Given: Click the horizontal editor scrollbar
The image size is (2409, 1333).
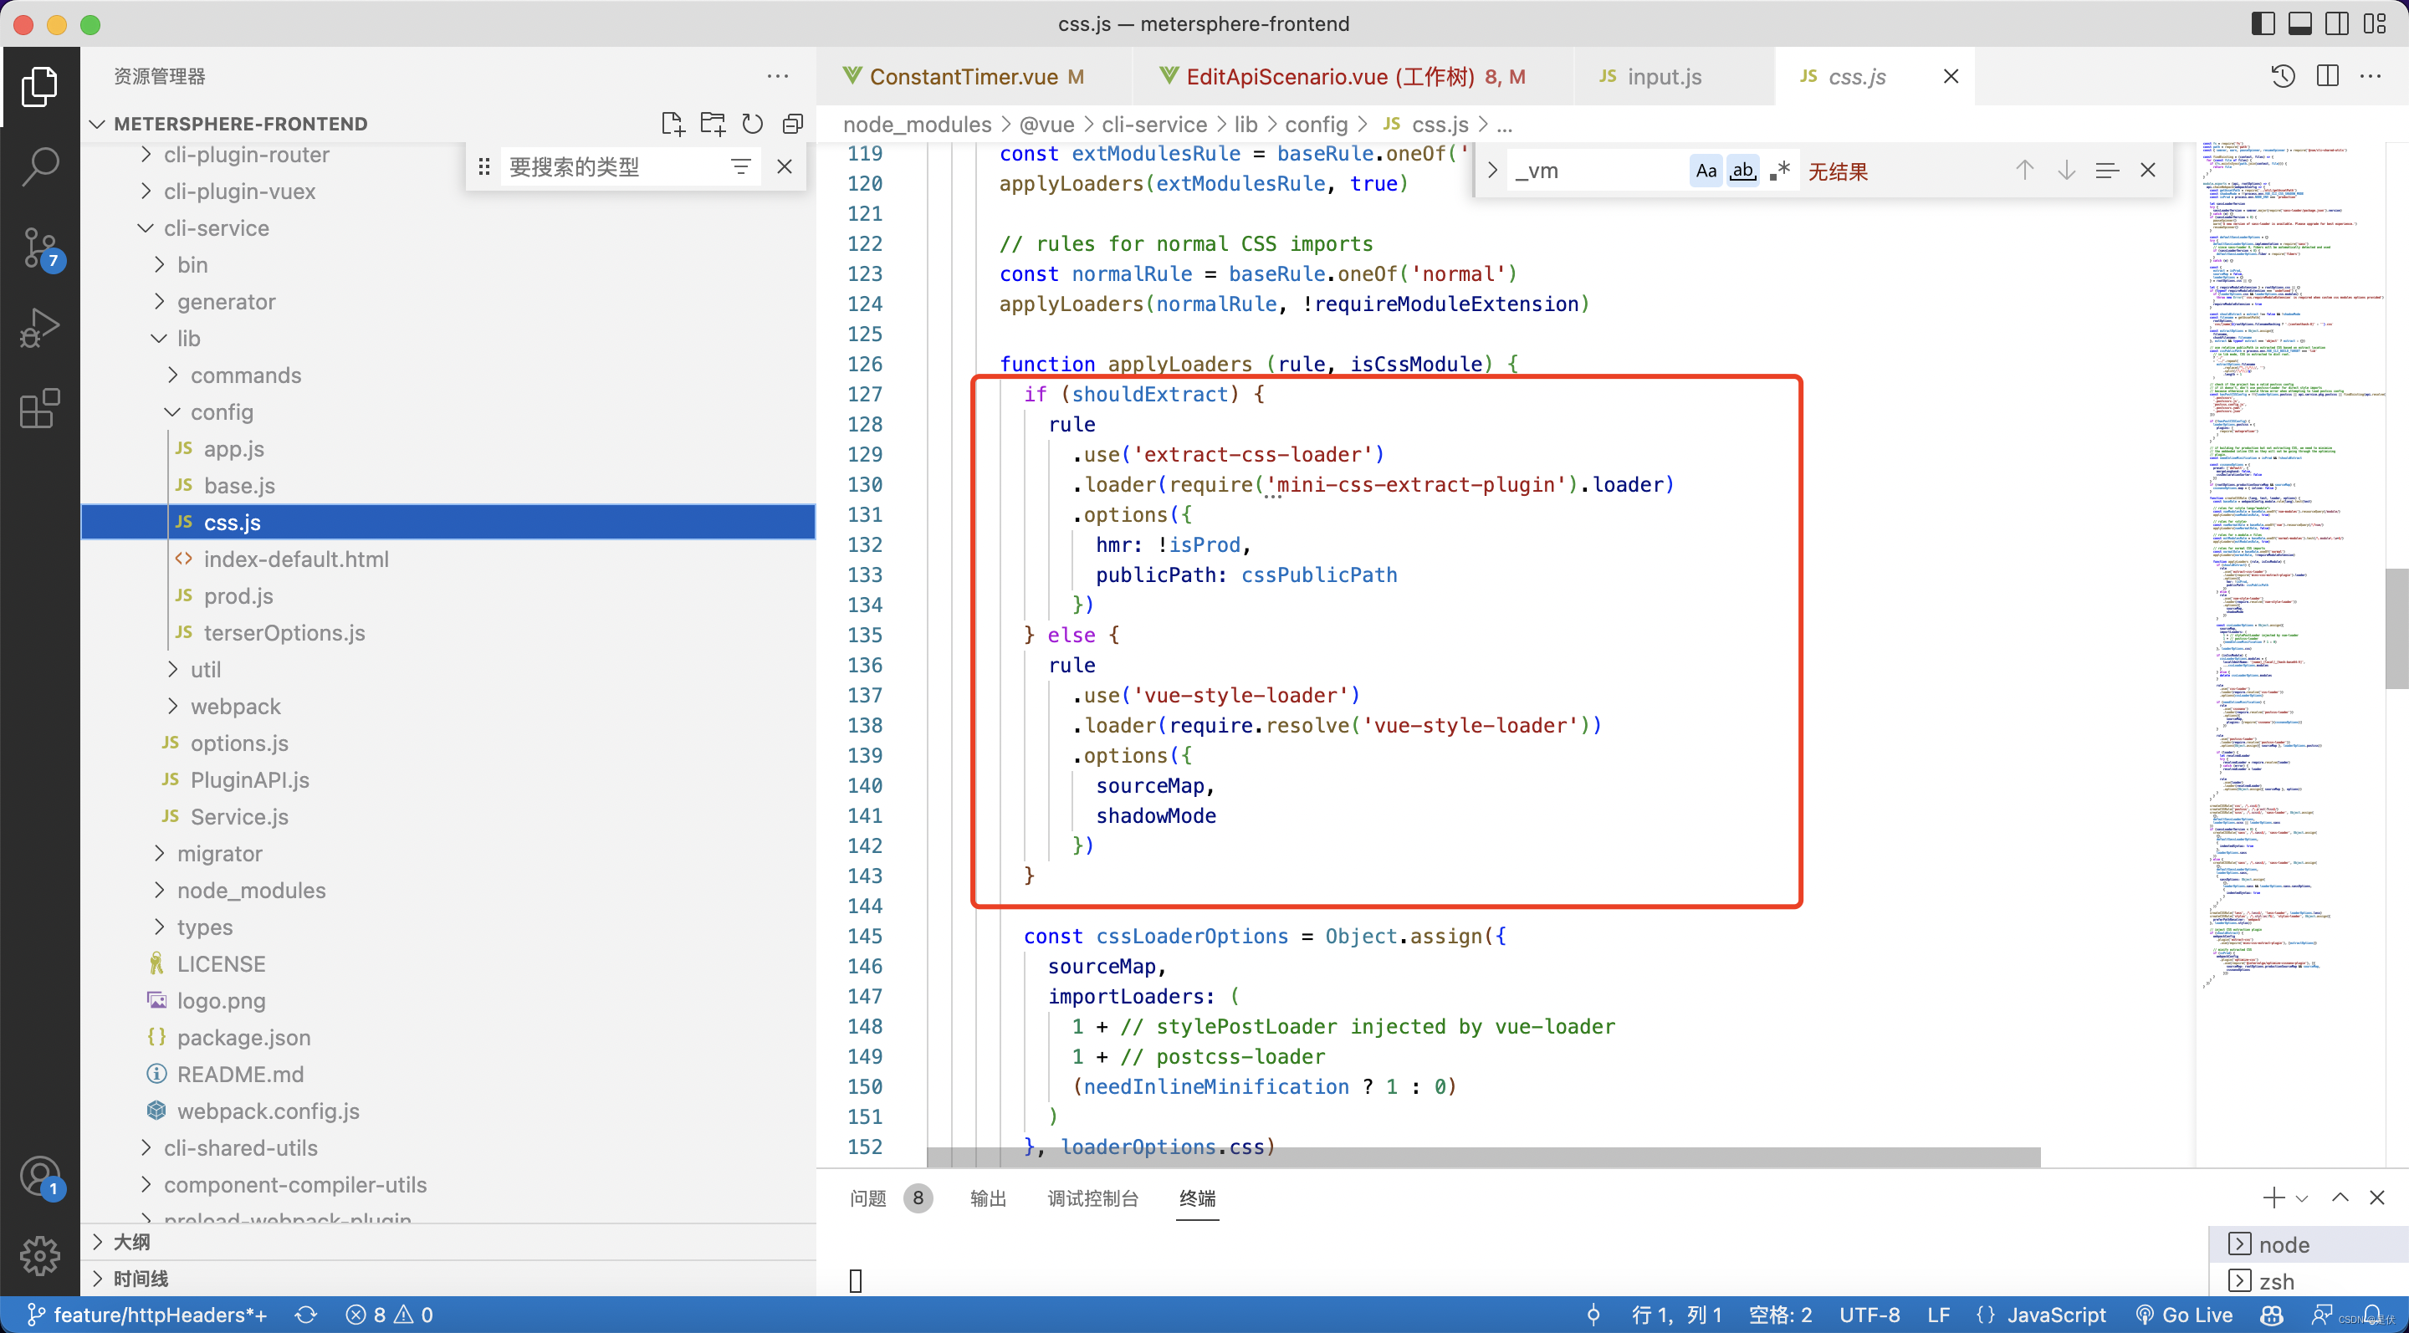Looking at the screenshot, I should click(1482, 1157).
